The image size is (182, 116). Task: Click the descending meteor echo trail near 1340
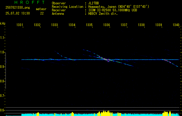(x=170, y=63)
